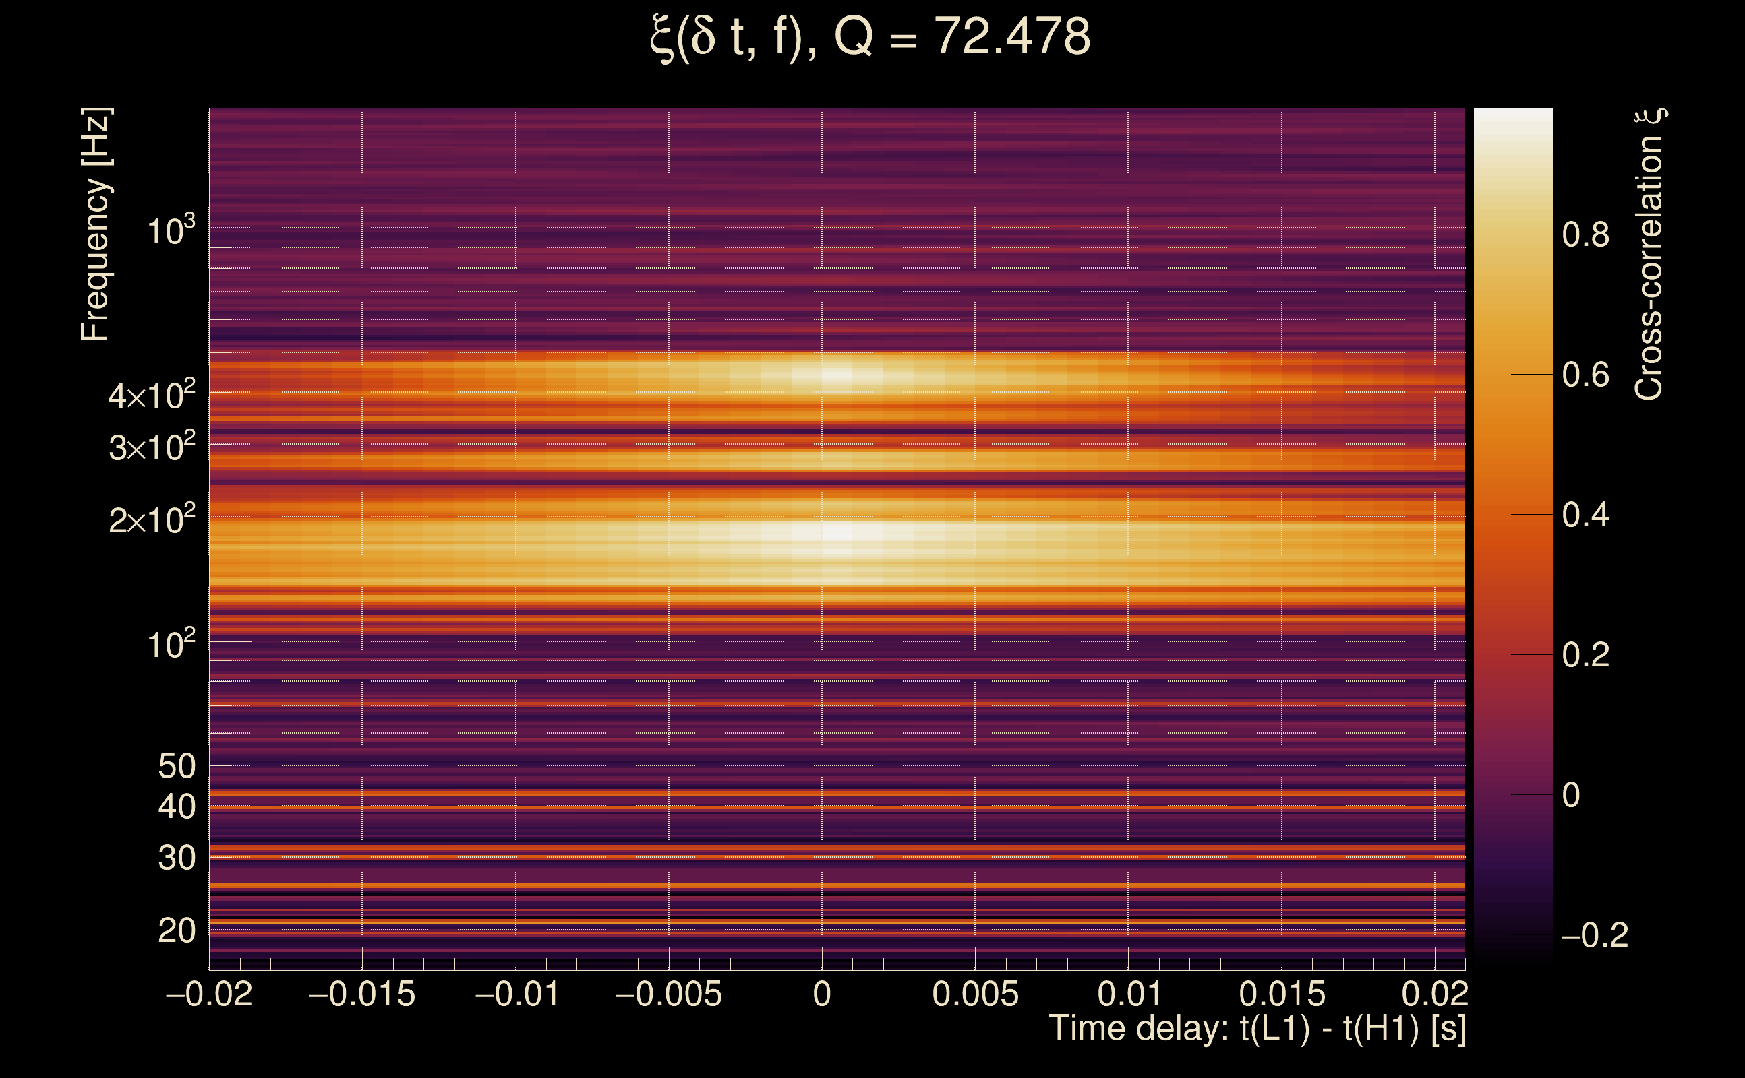Image resolution: width=1745 pixels, height=1078 pixels.
Task: Click the x-axis tick label -0.02
Action: tap(209, 994)
